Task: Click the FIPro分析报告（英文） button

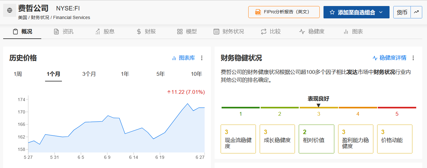Action: (284, 12)
